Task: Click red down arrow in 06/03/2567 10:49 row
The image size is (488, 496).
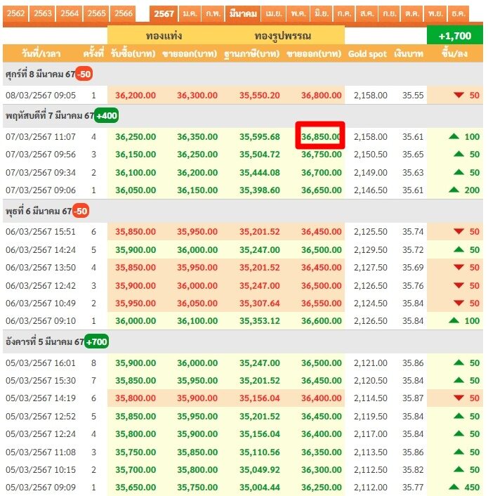Action: tap(459, 303)
